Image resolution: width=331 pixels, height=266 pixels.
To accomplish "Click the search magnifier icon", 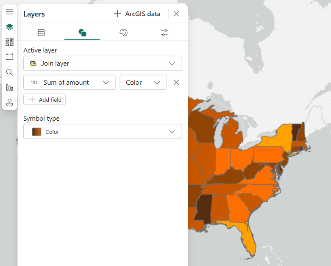I will point(9,72).
